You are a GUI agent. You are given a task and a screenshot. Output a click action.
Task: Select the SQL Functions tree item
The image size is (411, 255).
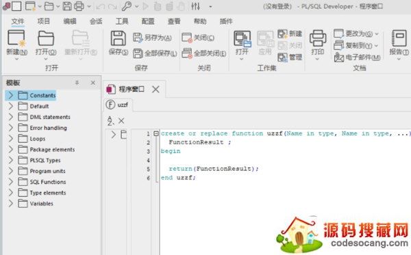48,182
